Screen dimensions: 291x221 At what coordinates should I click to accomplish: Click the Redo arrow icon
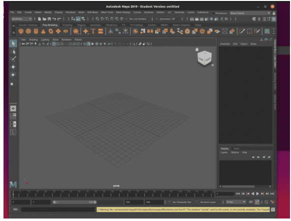59,19
